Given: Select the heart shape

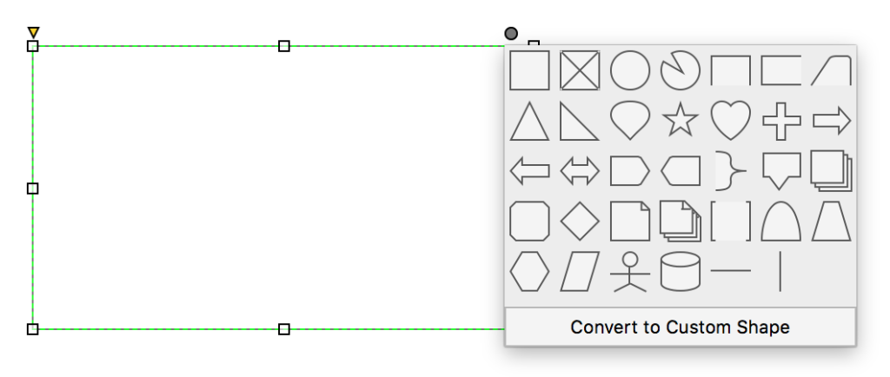Looking at the screenshot, I should [730, 121].
